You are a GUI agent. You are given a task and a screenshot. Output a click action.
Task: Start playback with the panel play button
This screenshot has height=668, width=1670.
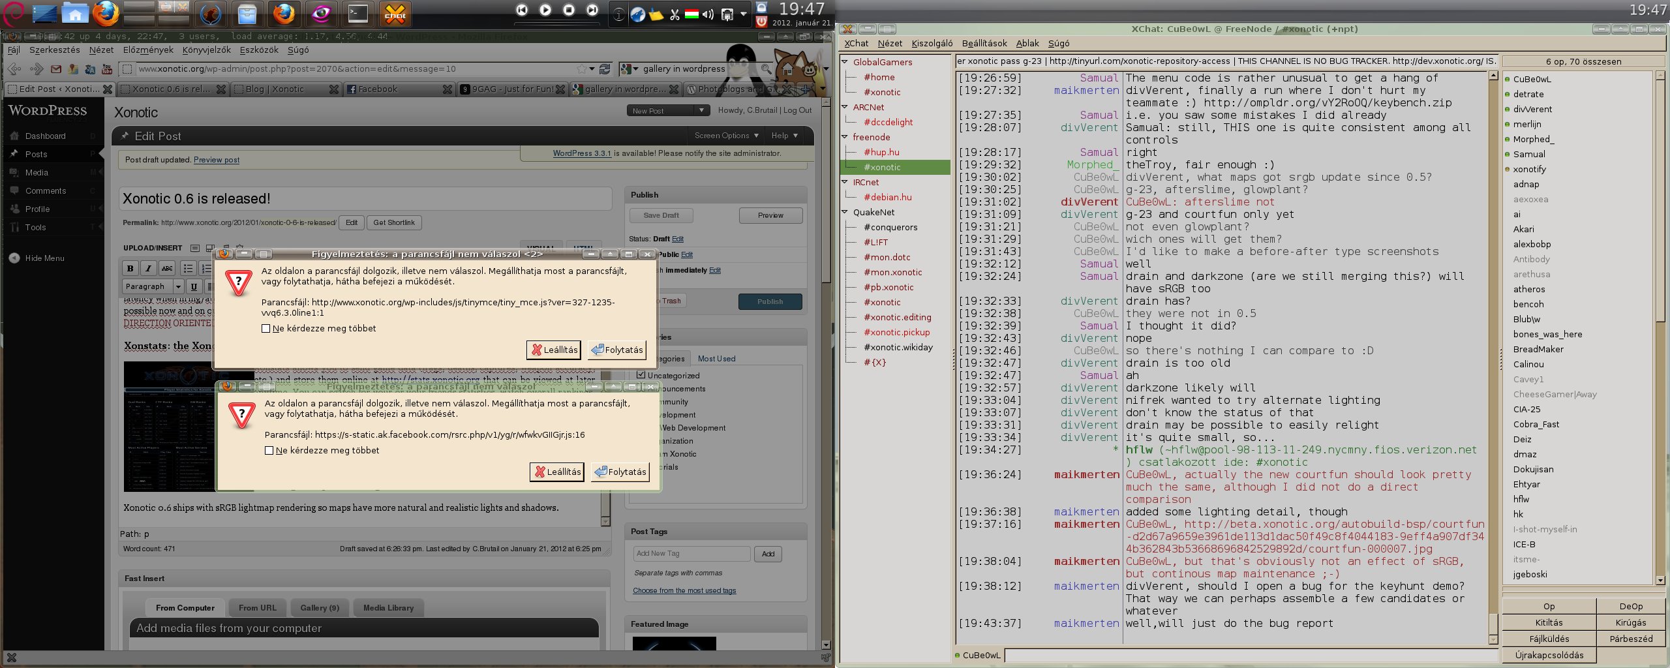point(545,10)
